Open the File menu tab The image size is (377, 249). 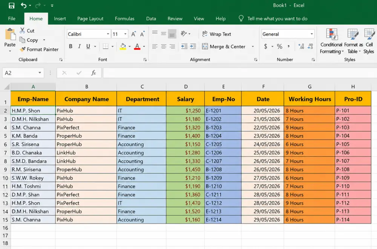pyautogui.click(x=12, y=18)
